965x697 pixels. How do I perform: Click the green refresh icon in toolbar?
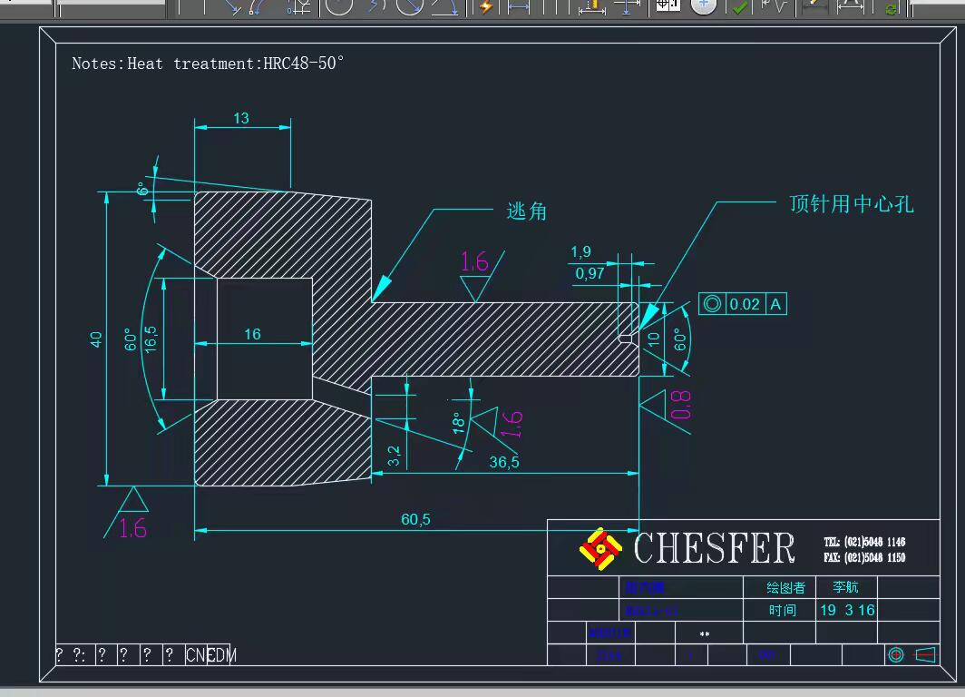891,8
